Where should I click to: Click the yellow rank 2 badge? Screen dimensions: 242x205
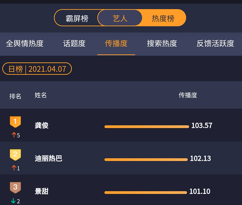click(x=15, y=155)
